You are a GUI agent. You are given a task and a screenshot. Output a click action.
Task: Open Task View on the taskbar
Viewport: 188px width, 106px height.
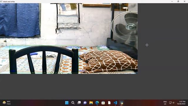[79, 103]
